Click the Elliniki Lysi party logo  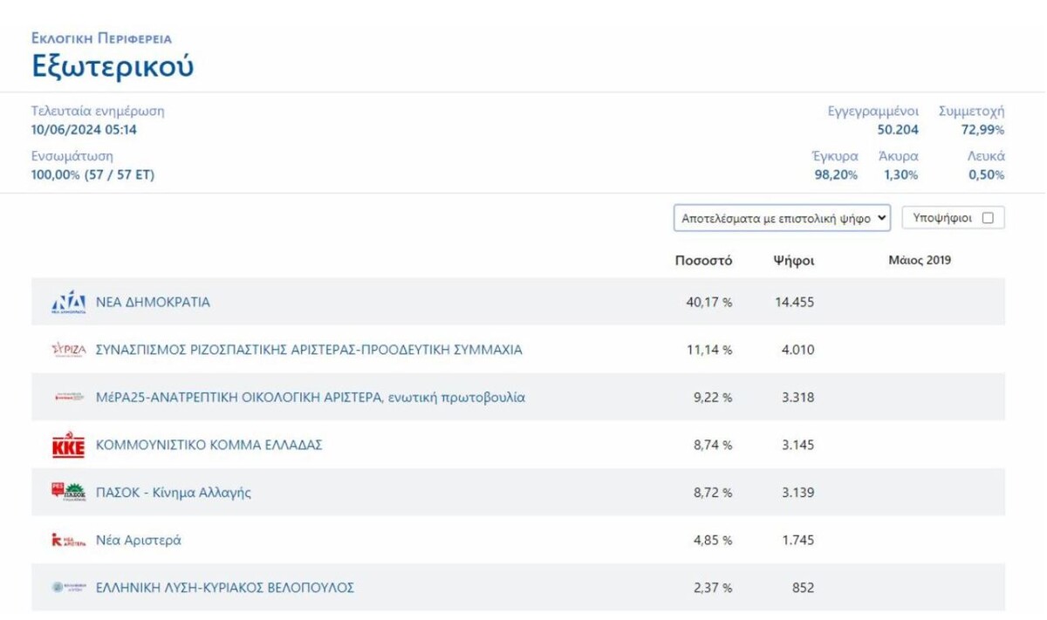[69, 588]
